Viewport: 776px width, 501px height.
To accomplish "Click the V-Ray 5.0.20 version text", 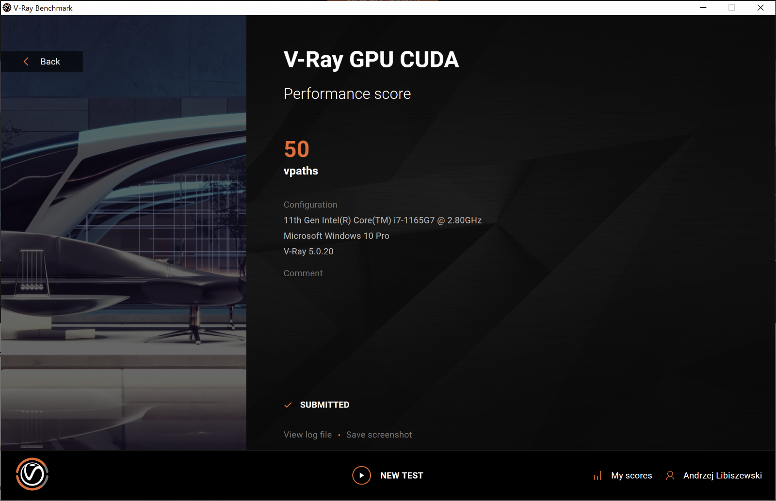I will pos(308,251).
